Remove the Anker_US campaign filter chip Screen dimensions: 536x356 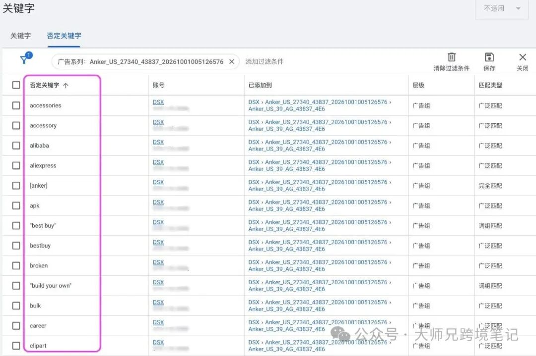click(x=232, y=61)
